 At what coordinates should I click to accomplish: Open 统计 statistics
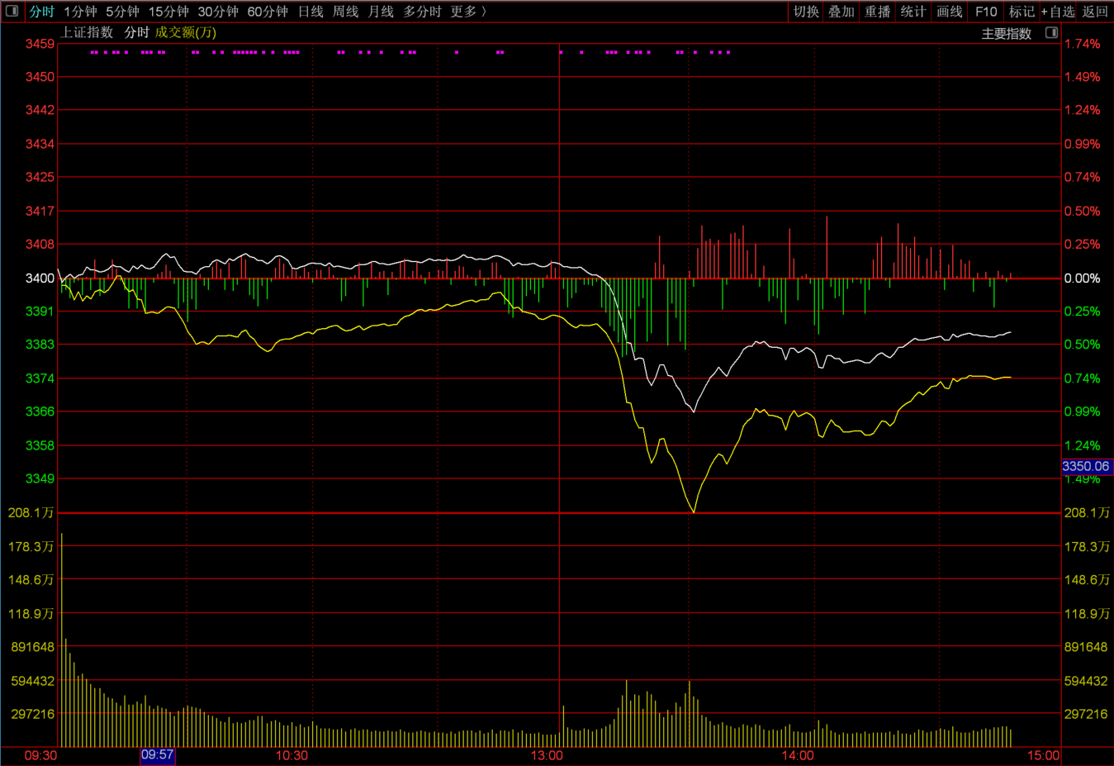point(913,12)
